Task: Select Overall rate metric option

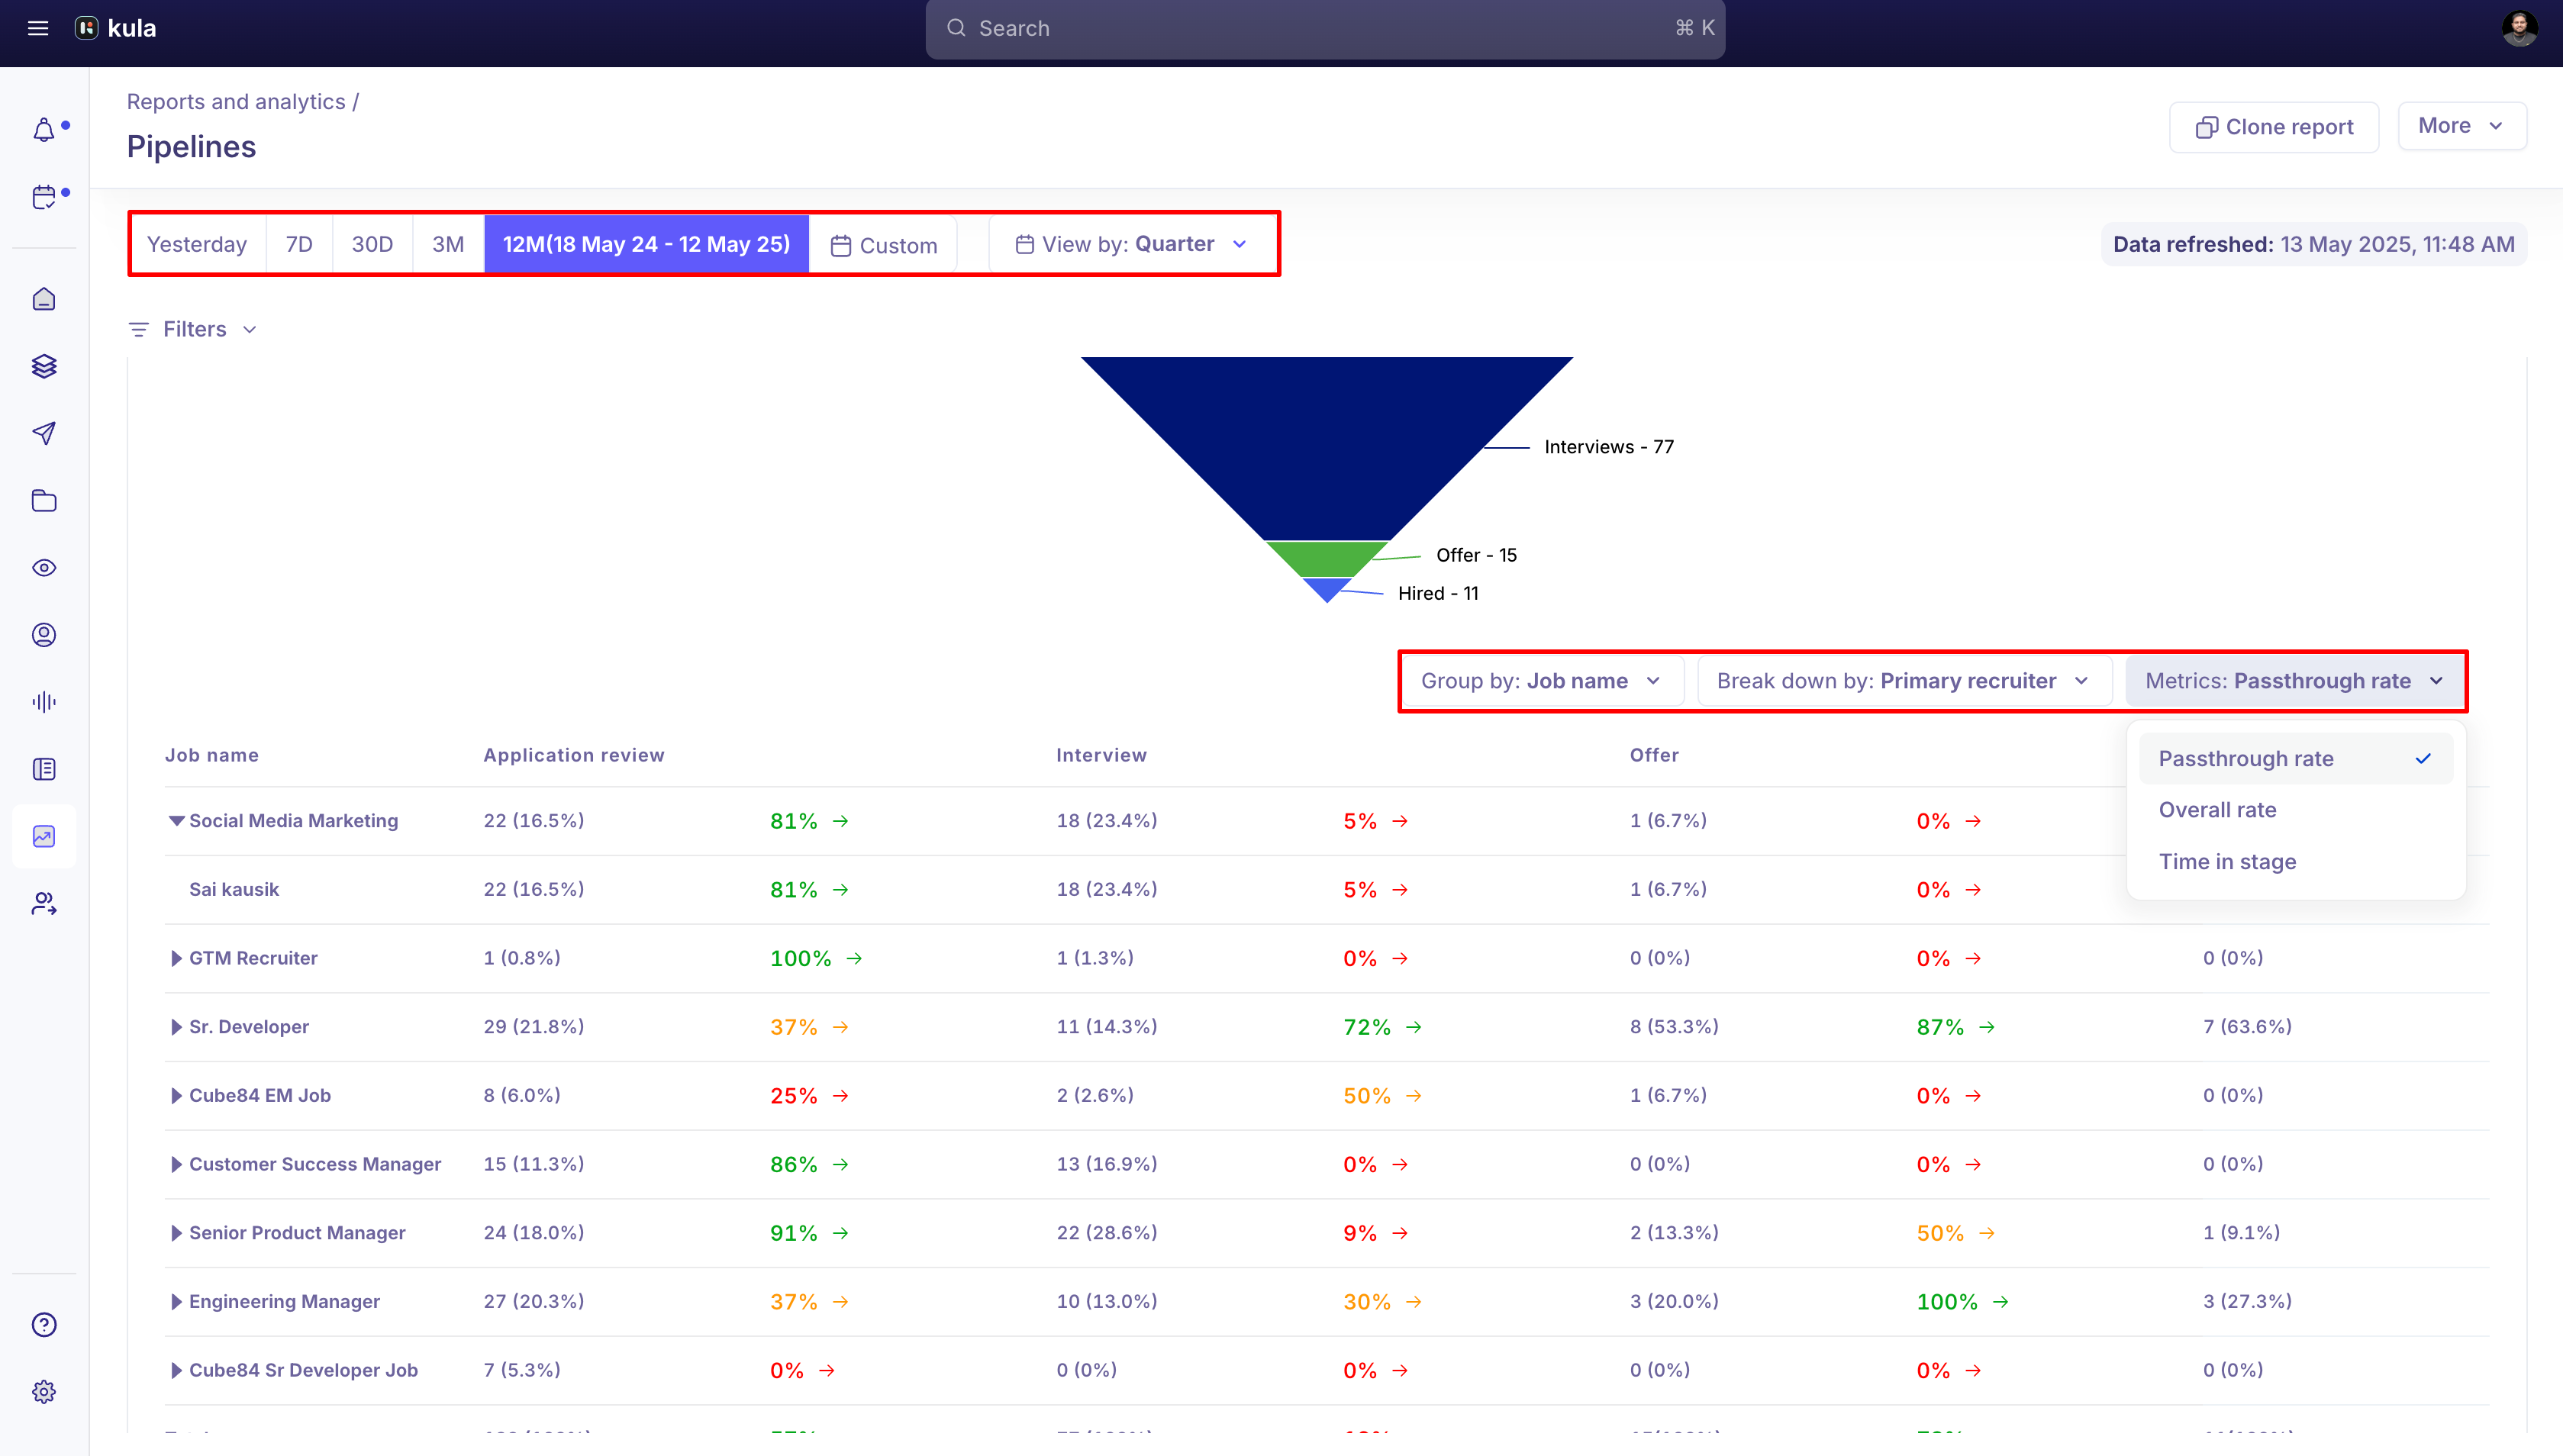Action: tap(2217, 810)
